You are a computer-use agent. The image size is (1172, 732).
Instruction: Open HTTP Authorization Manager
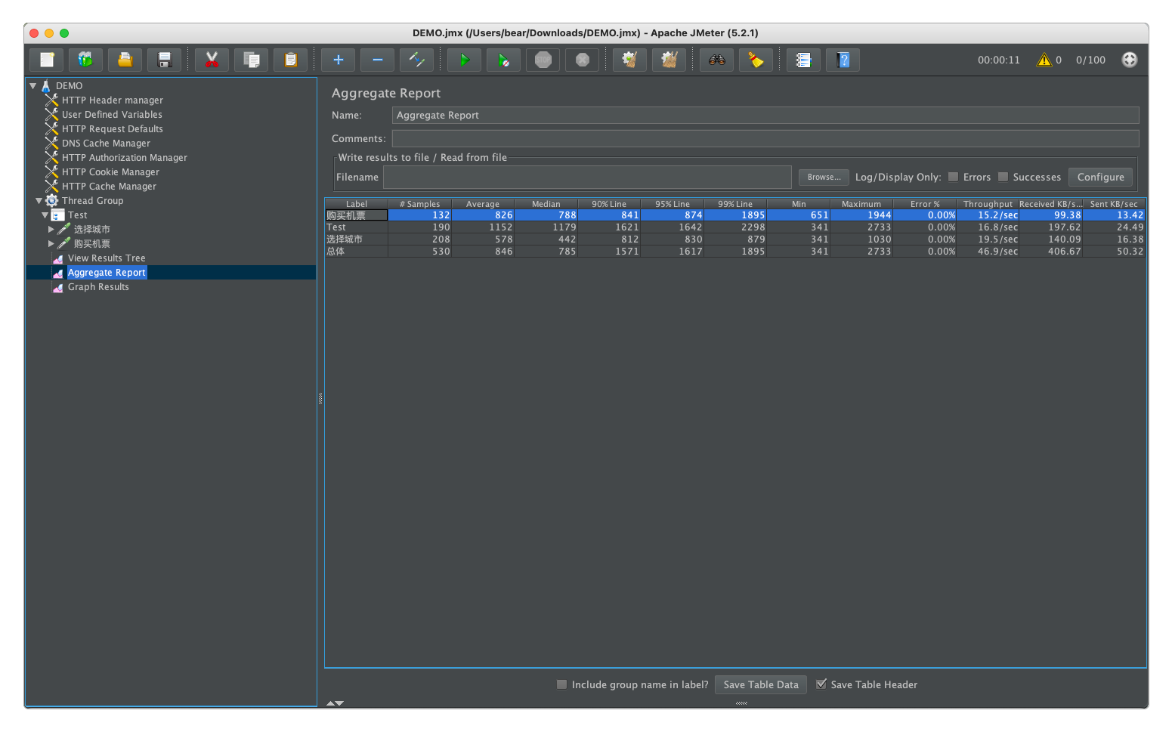coord(125,158)
